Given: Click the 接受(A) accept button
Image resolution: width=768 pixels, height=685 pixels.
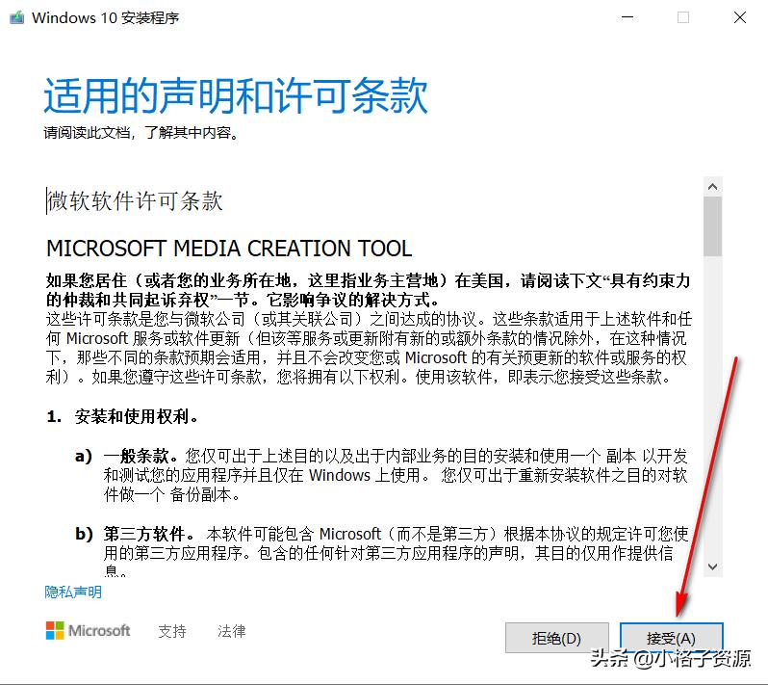Looking at the screenshot, I should (x=671, y=638).
